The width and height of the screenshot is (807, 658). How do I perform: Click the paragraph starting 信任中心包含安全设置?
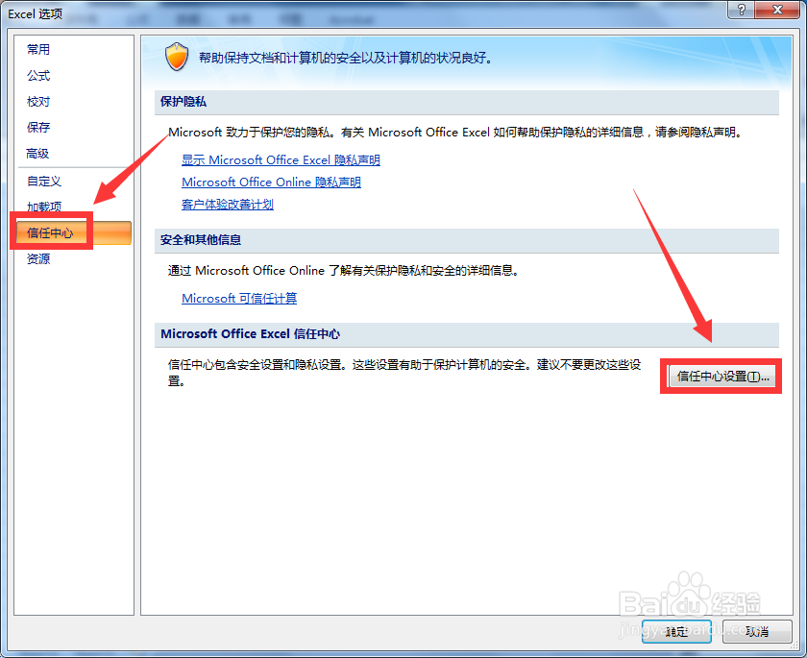[404, 373]
